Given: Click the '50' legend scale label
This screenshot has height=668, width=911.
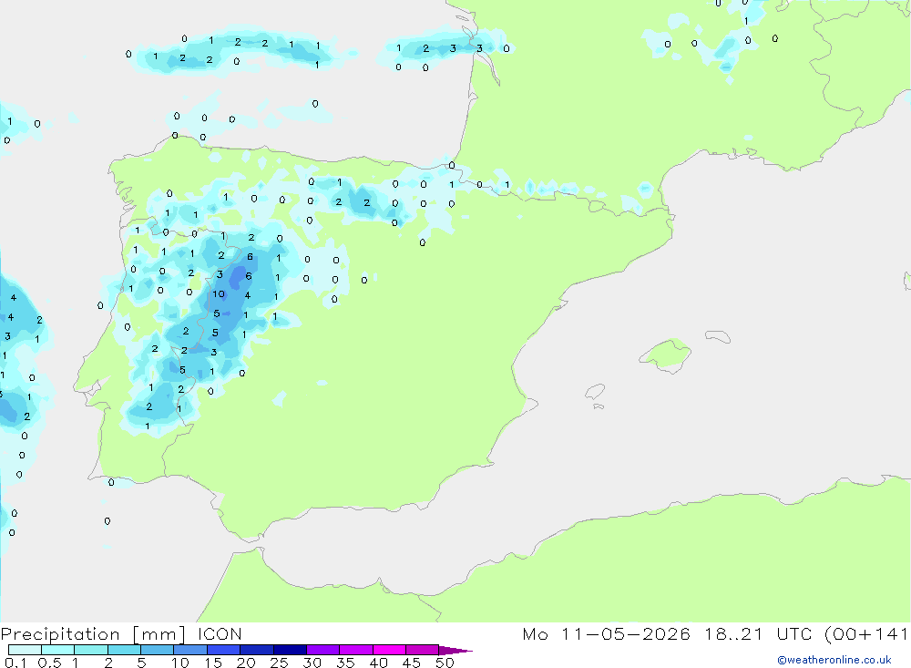Looking at the screenshot, I should (x=445, y=663).
